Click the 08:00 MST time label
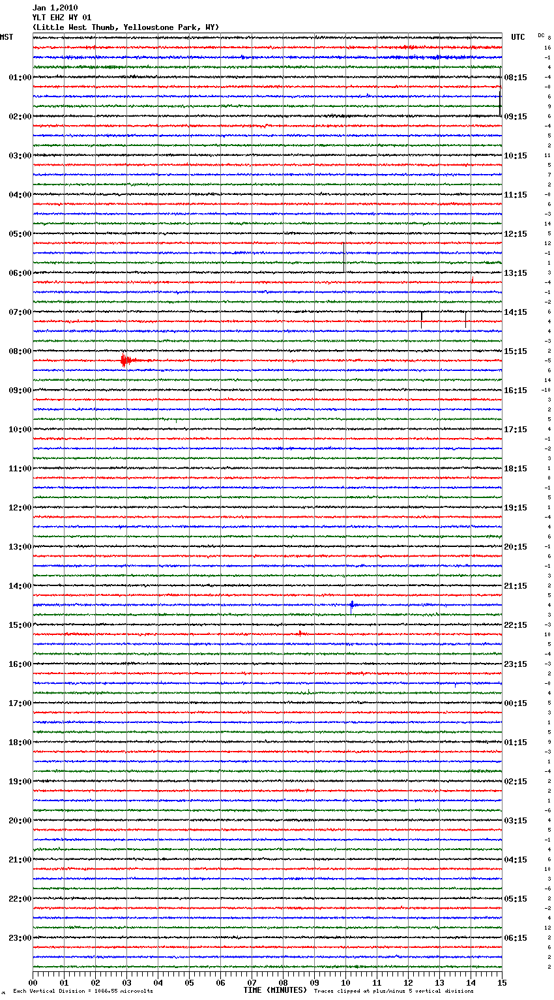Image resolution: width=554 pixels, height=1000 pixels. pos(20,351)
